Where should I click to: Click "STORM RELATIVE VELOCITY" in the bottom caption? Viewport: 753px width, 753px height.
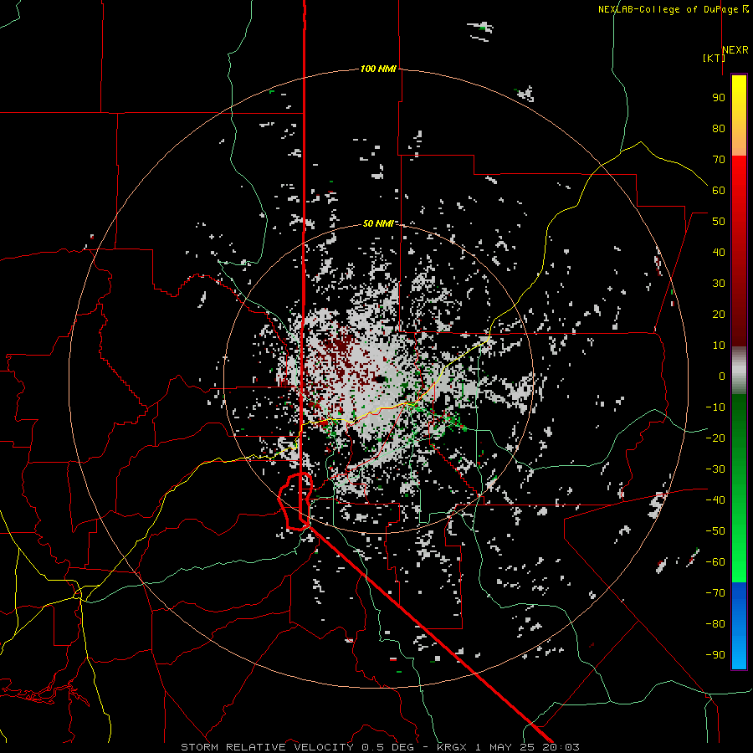click(x=267, y=747)
